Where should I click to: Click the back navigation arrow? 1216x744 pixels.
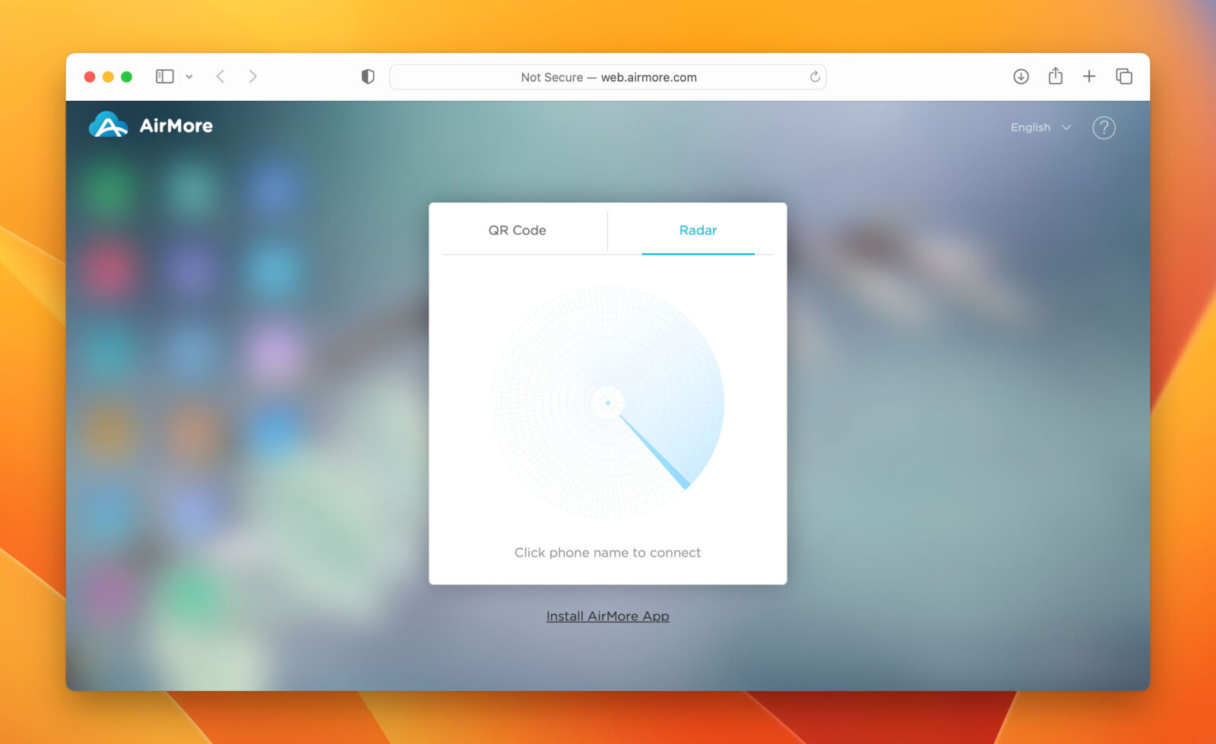coord(220,76)
